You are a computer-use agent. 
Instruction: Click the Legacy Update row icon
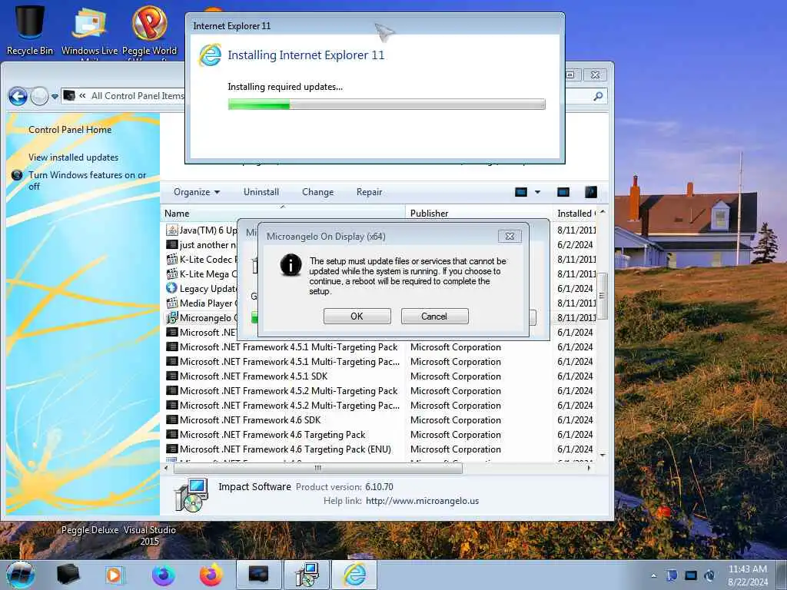click(171, 289)
